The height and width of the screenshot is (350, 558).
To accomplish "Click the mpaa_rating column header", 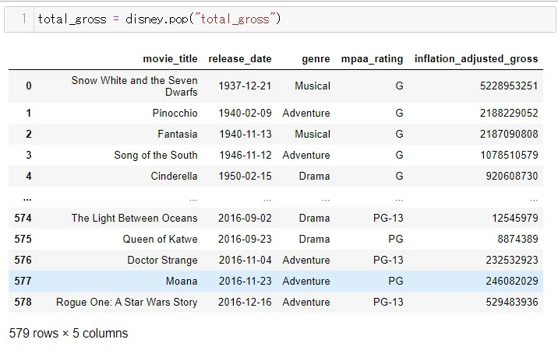I will (372, 58).
